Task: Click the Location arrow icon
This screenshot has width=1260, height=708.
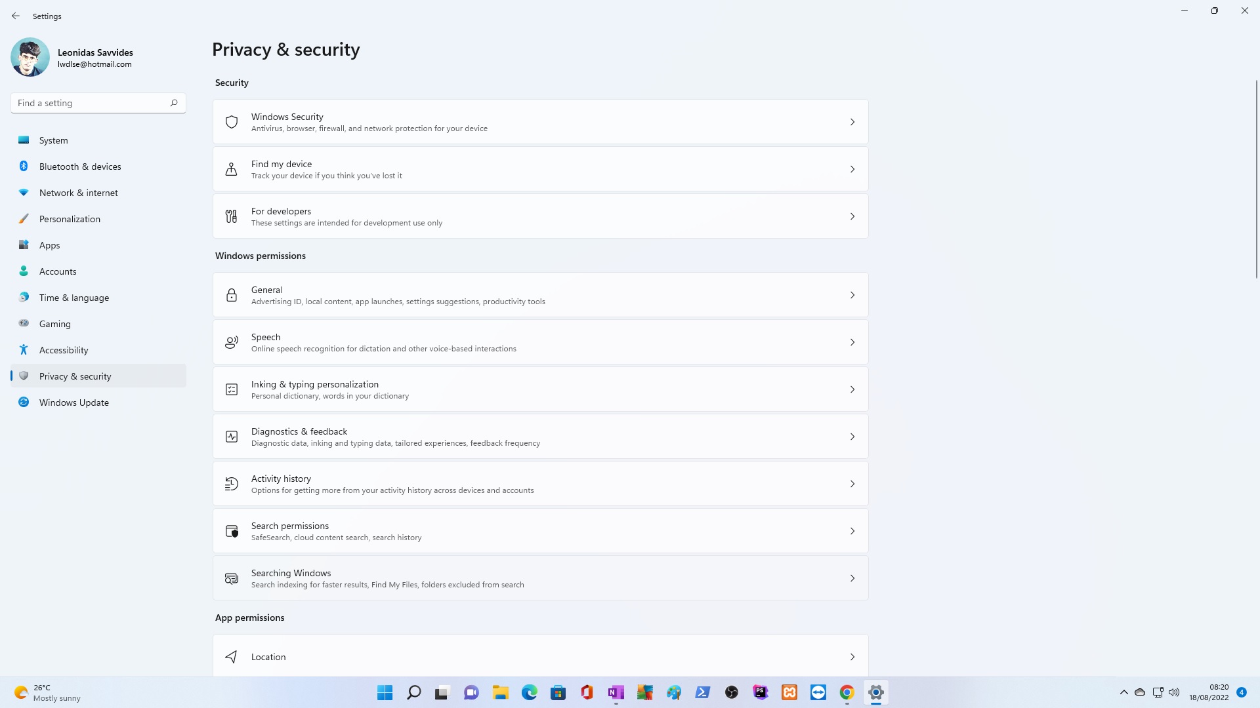Action: click(231, 657)
